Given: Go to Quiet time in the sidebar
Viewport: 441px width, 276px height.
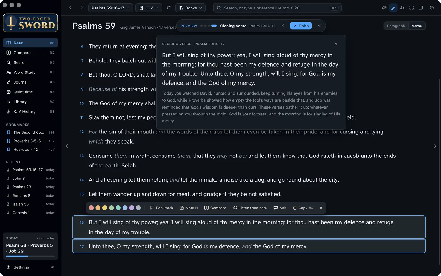Looking at the screenshot, I should (31, 92).
